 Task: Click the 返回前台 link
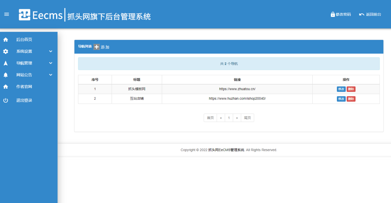(x=373, y=14)
